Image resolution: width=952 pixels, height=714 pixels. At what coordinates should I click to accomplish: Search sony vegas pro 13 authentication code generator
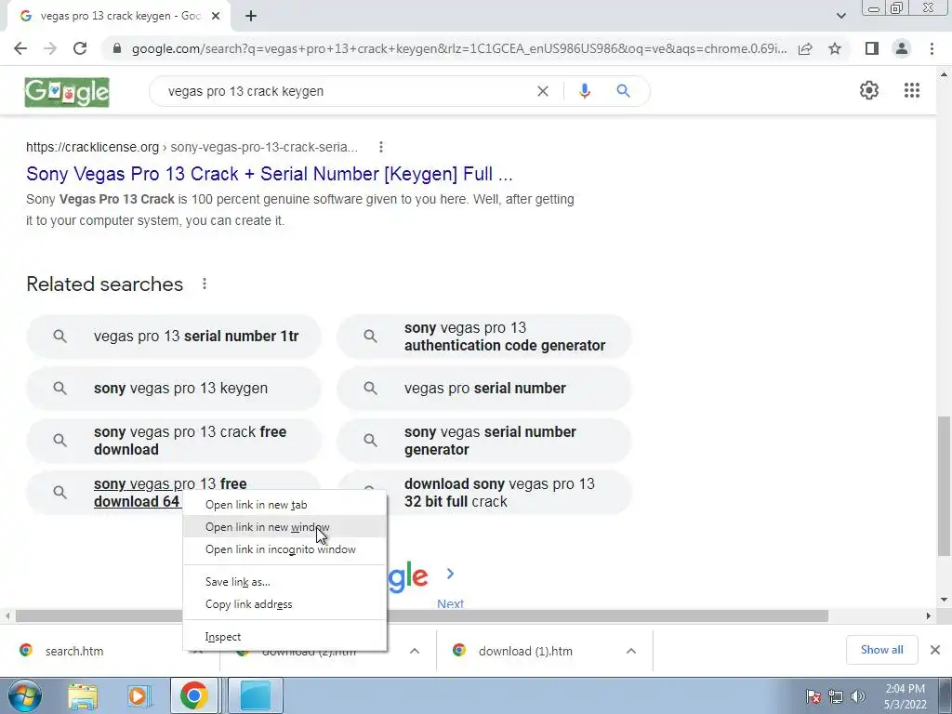[x=484, y=337]
